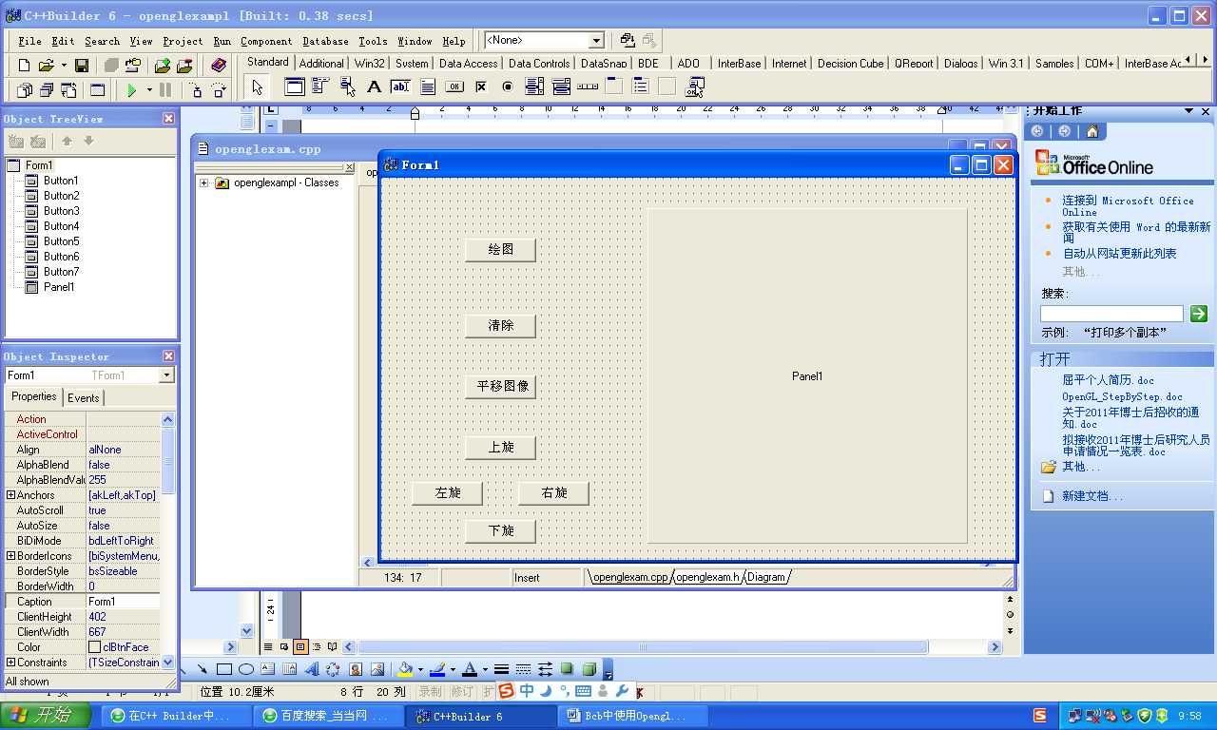Click the View Form icon
Screen dimensions: 1217x730
(47, 90)
